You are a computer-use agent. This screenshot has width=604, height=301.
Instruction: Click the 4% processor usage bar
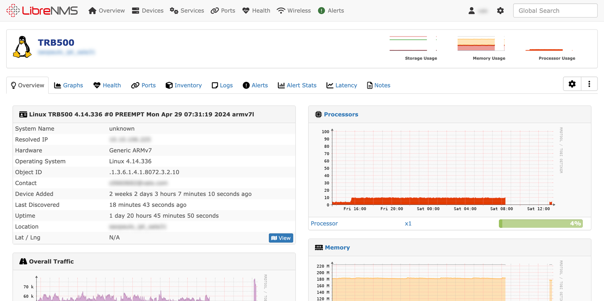(x=541, y=223)
